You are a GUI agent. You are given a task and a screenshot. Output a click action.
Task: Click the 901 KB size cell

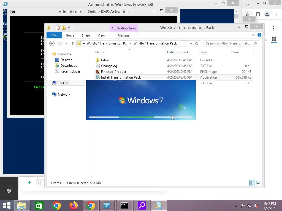click(246, 72)
